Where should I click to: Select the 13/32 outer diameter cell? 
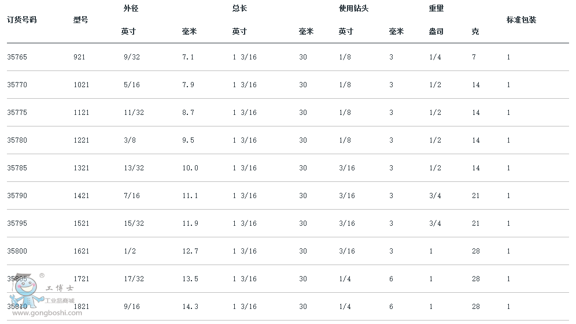click(134, 168)
